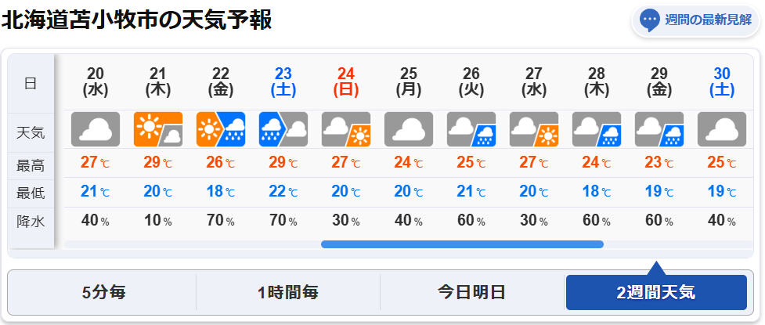Click the Sunday 24 (日) date header
This screenshot has height=325, width=765.
(346, 81)
